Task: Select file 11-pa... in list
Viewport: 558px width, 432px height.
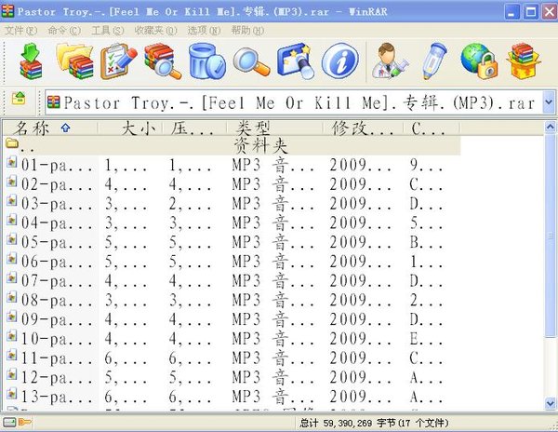Action: point(57,358)
